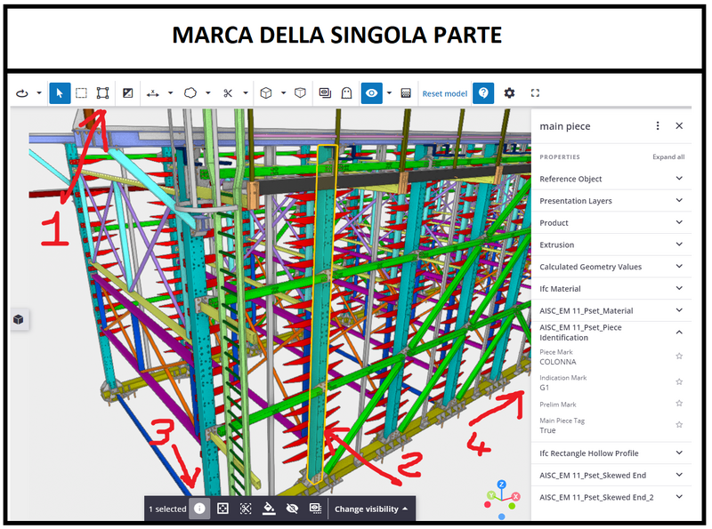Toggle the ghost transparency mode icon
The image size is (712, 529).
pos(346,93)
